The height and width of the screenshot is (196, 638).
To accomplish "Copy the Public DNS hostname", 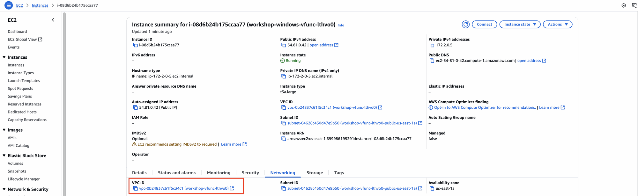I will 432,61.
